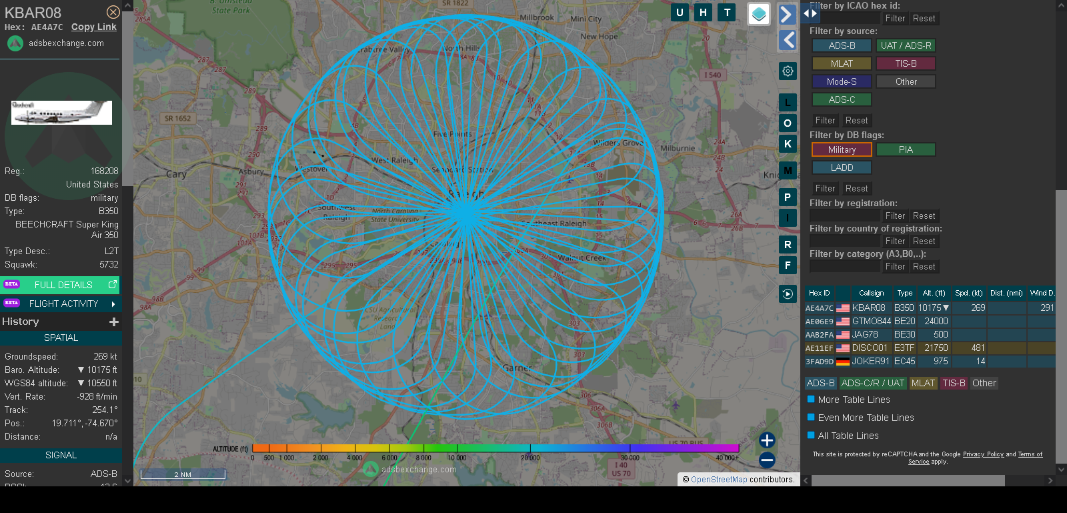
Task: Click the O map button
Action: (x=788, y=123)
